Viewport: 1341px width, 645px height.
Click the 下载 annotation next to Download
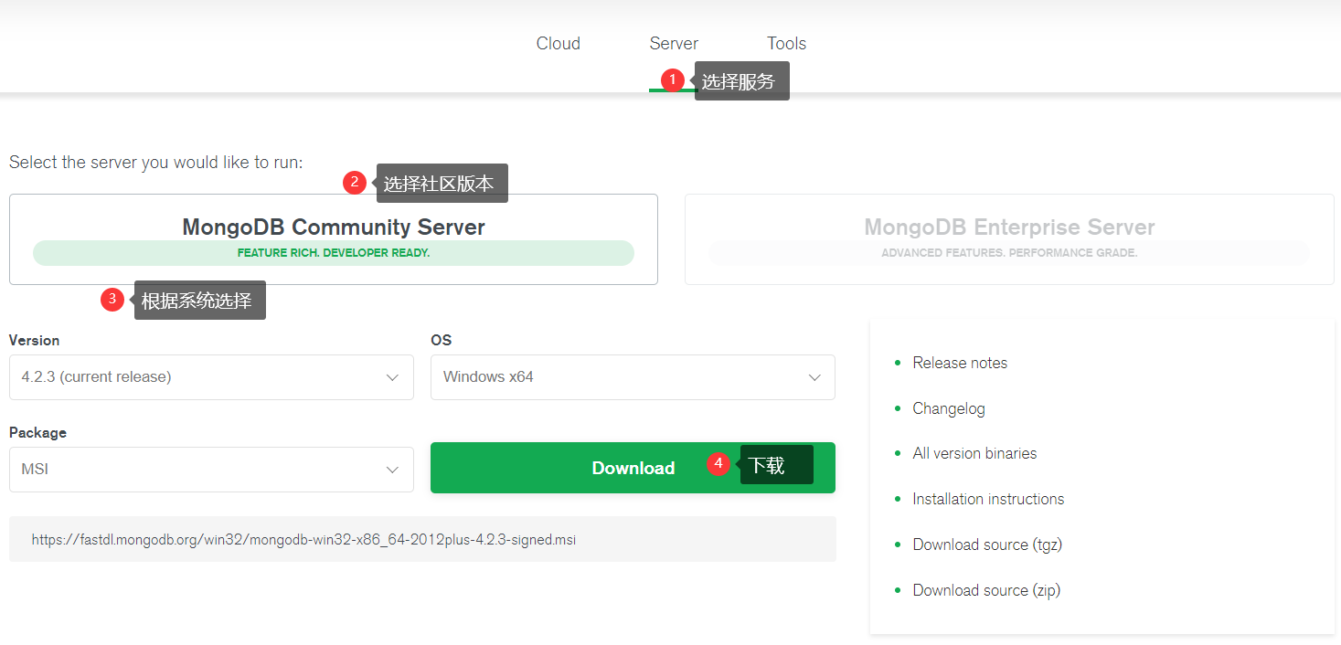click(x=775, y=464)
